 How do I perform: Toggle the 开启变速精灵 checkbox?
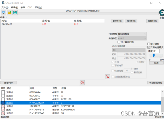149,47
